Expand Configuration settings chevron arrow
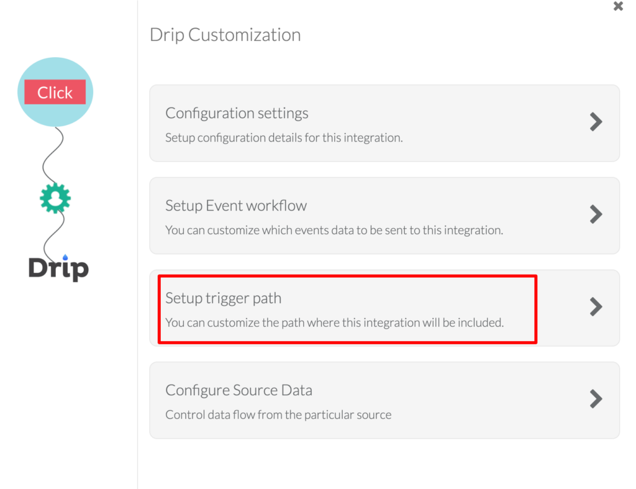The width and height of the screenshot is (636, 489). [596, 122]
